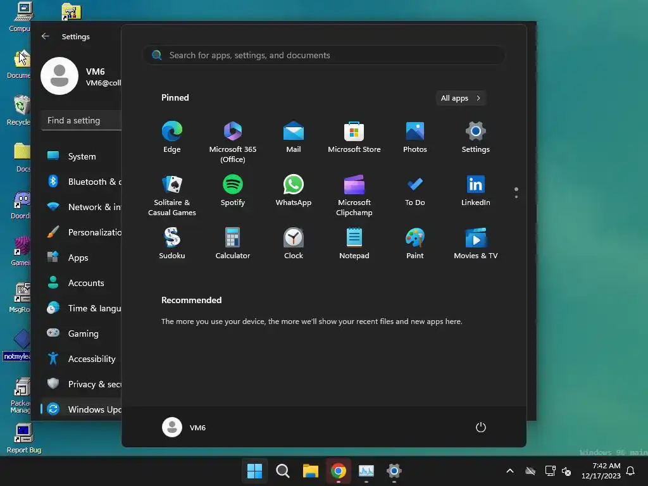648x486 pixels.
Task: Launch Solitaire & Casual Games
Action: coord(172,195)
